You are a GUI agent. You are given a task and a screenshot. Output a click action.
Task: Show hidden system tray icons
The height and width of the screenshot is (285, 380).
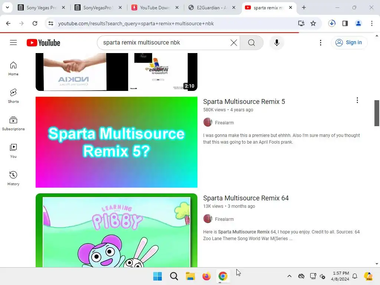(289, 276)
